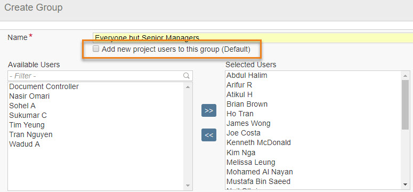The image size is (413, 192).
Task: Click Available Users scroll down arrow
Action: (x=188, y=186)
